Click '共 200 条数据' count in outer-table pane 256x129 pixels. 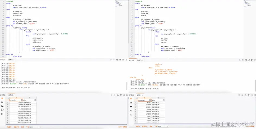(x=123, y=127)
